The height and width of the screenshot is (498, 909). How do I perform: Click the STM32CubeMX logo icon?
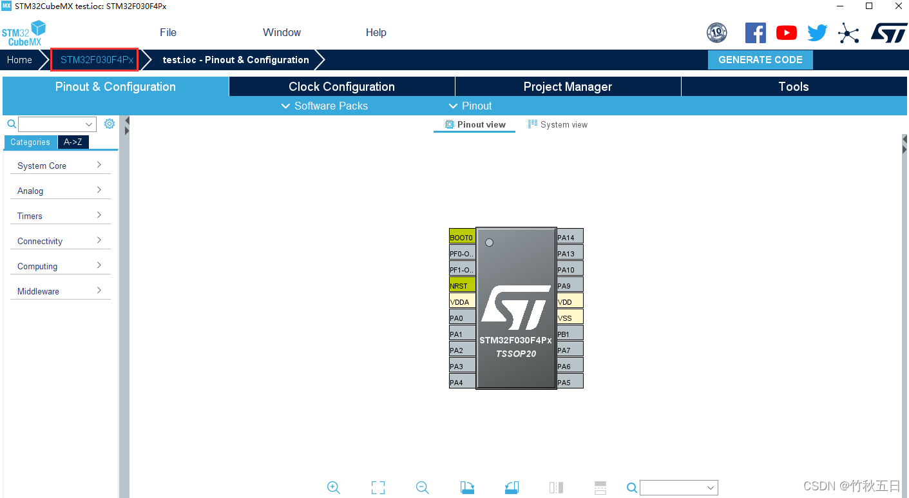pyautogui.click(x=24, y=33)
